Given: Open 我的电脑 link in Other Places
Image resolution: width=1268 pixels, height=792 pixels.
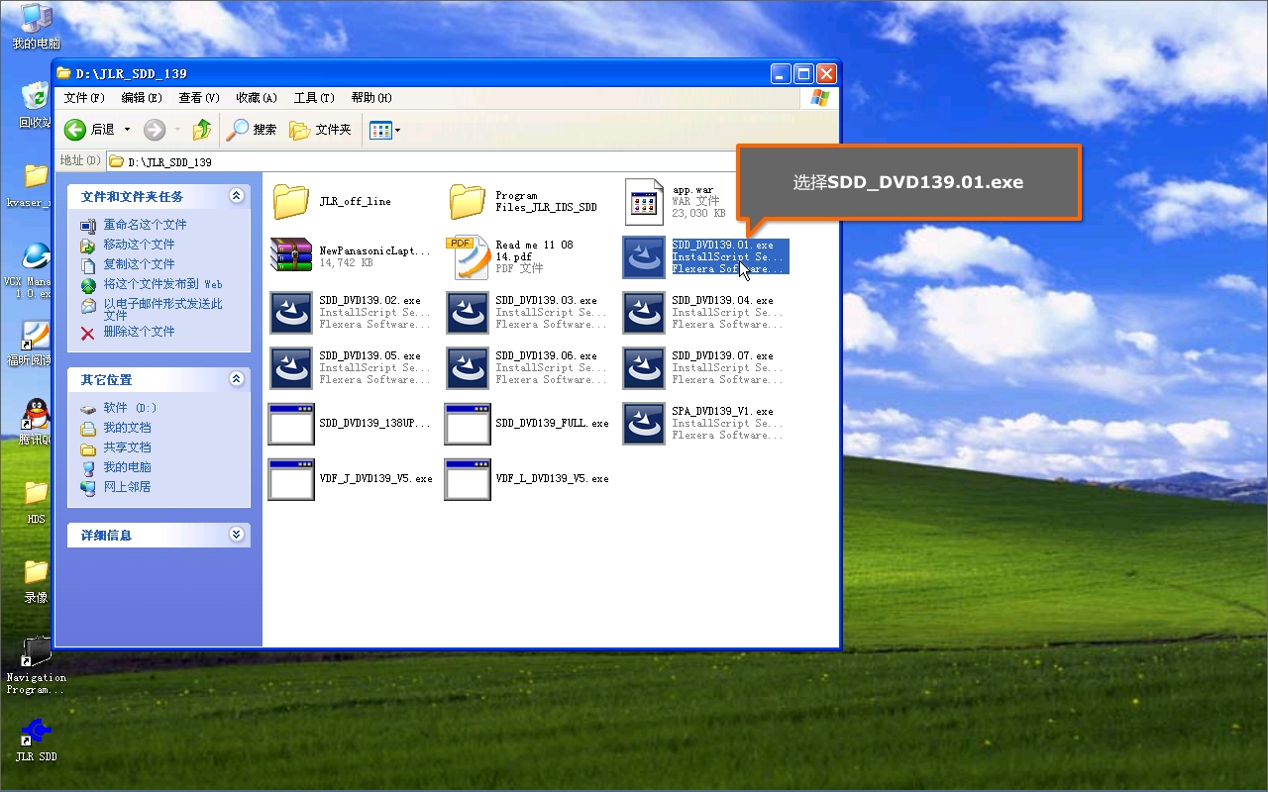Looking at the screenshot, I should (127, 467).
